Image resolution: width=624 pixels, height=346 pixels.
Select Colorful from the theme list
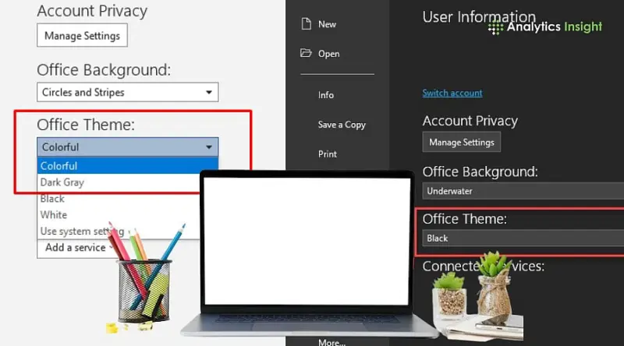[59, 166]
